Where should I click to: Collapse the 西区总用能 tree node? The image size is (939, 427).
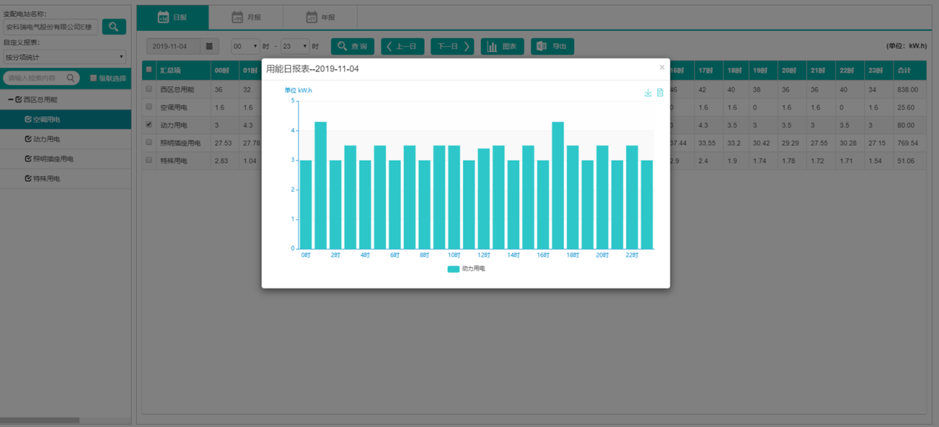(10, 99)
